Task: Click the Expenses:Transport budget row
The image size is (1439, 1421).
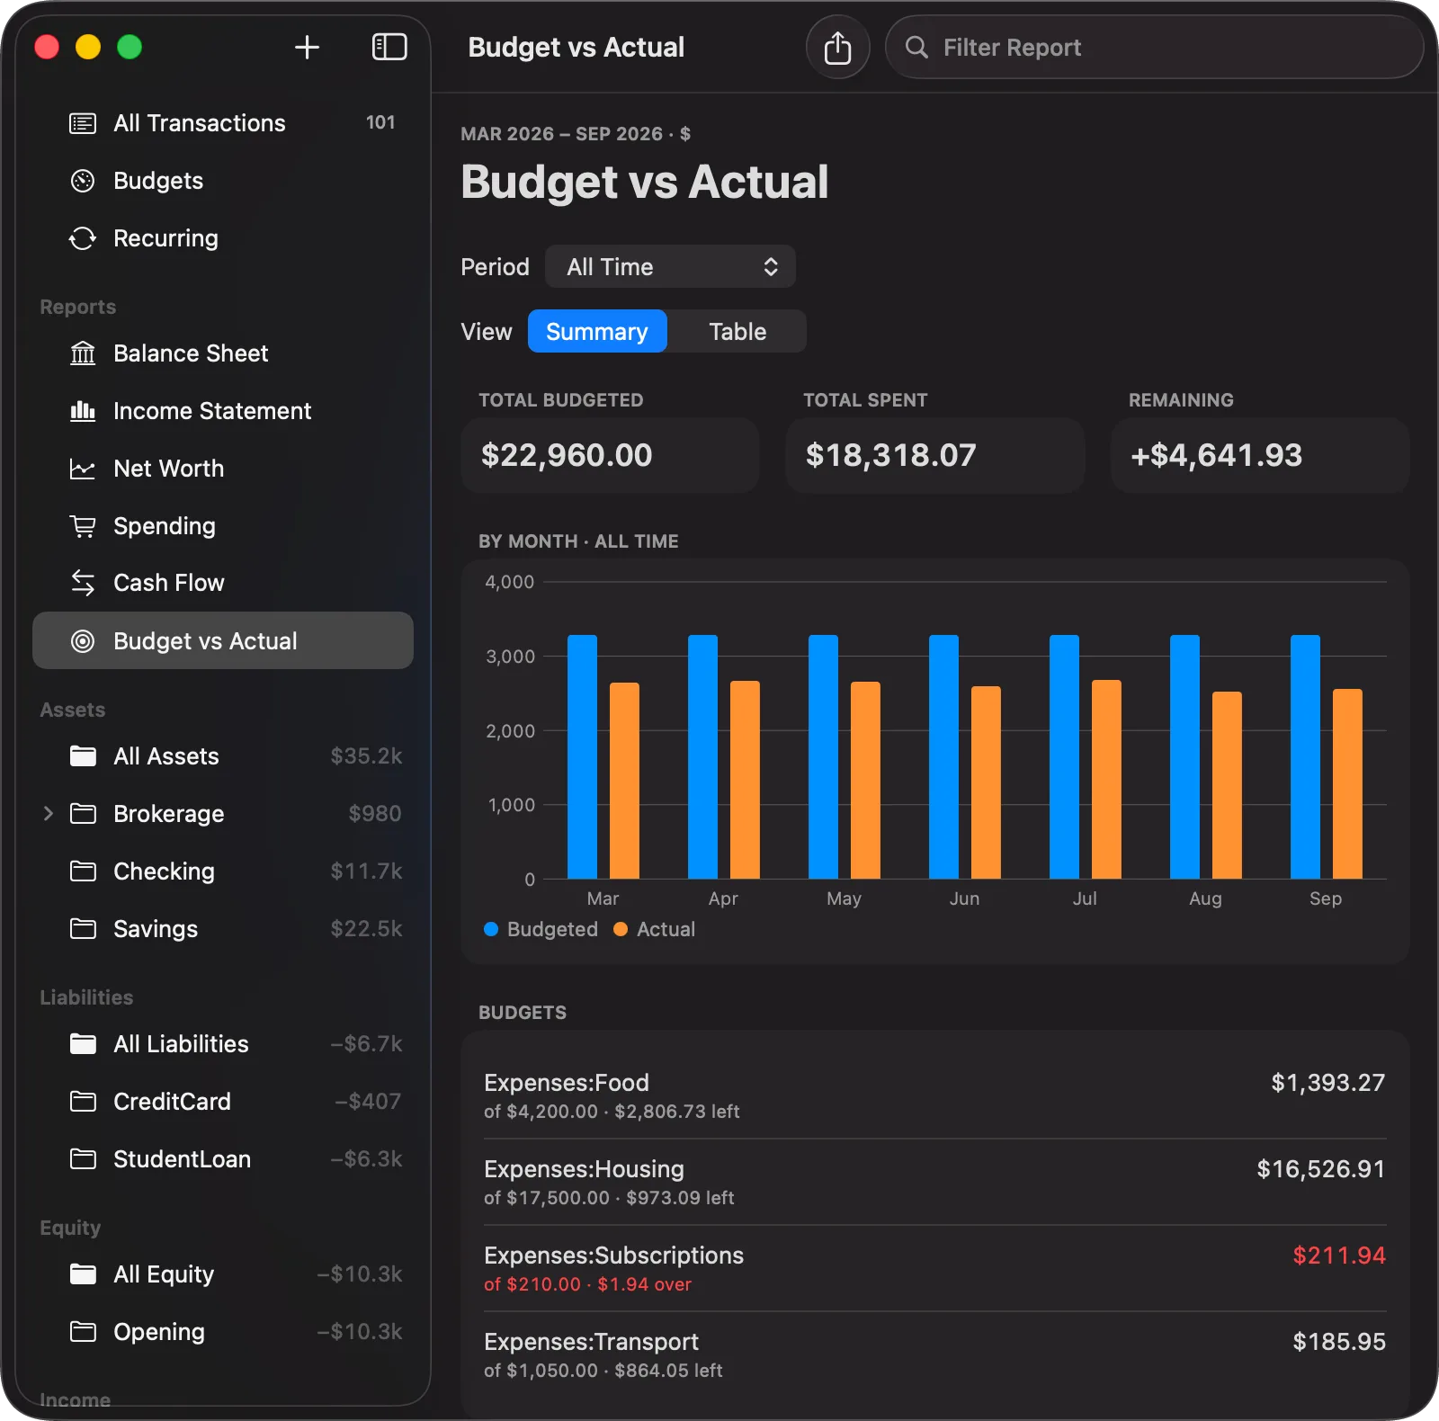Action: tap(934, 1355)
